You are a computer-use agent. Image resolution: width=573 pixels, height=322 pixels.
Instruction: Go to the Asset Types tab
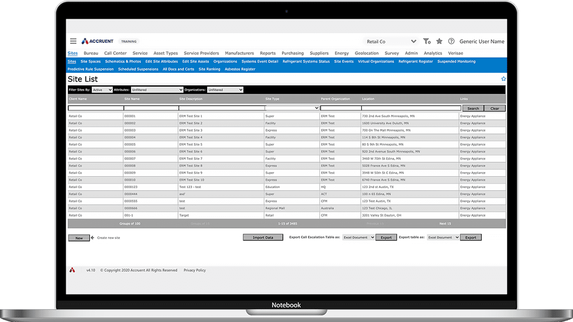pos(166,53)
